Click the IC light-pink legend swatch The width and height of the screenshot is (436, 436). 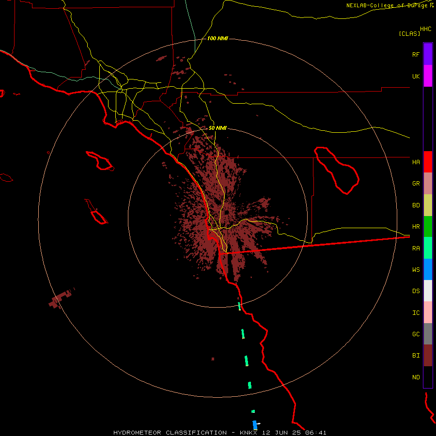(x=428, y=312)
